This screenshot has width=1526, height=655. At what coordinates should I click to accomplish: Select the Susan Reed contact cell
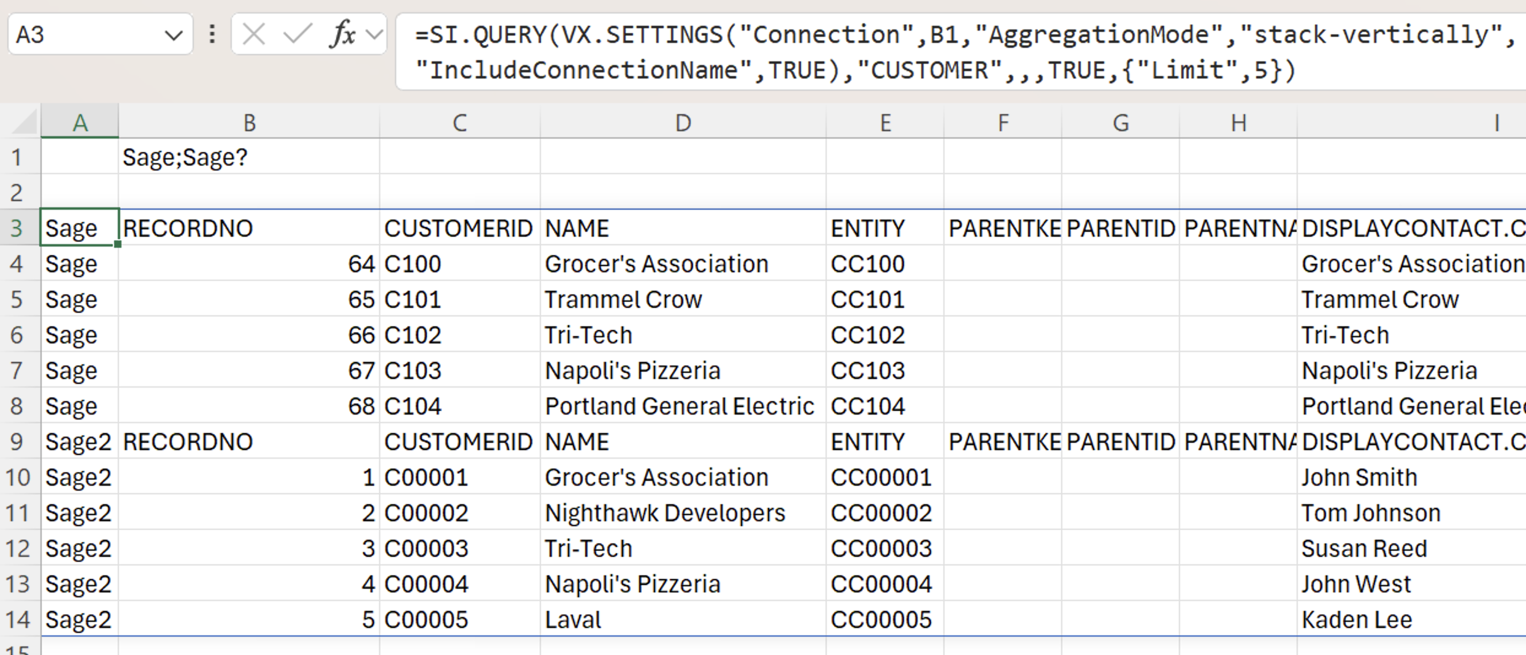coord(1411,548)
